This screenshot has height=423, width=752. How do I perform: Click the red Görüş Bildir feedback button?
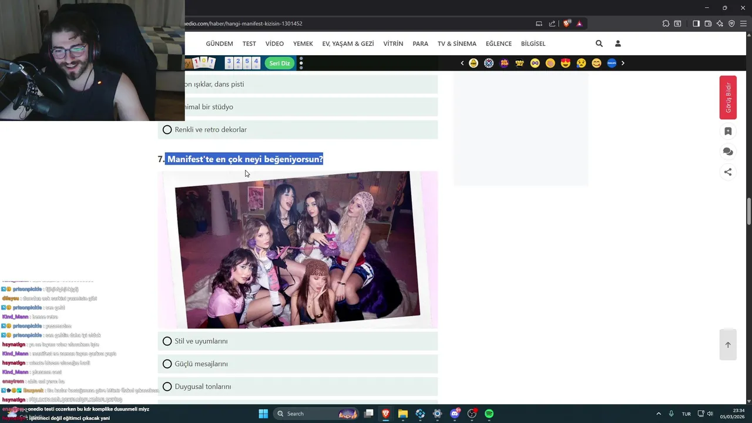728,98
